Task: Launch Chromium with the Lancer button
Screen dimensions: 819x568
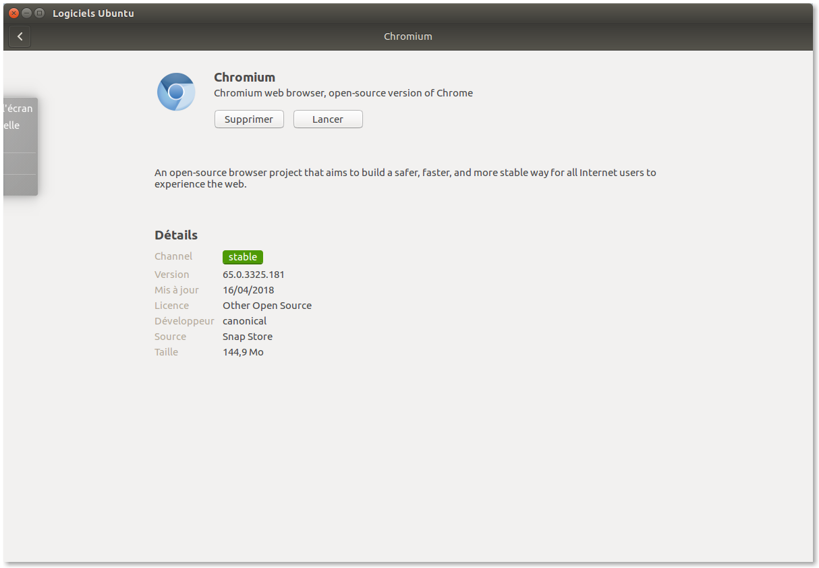Action: click(x=328, y=119)
